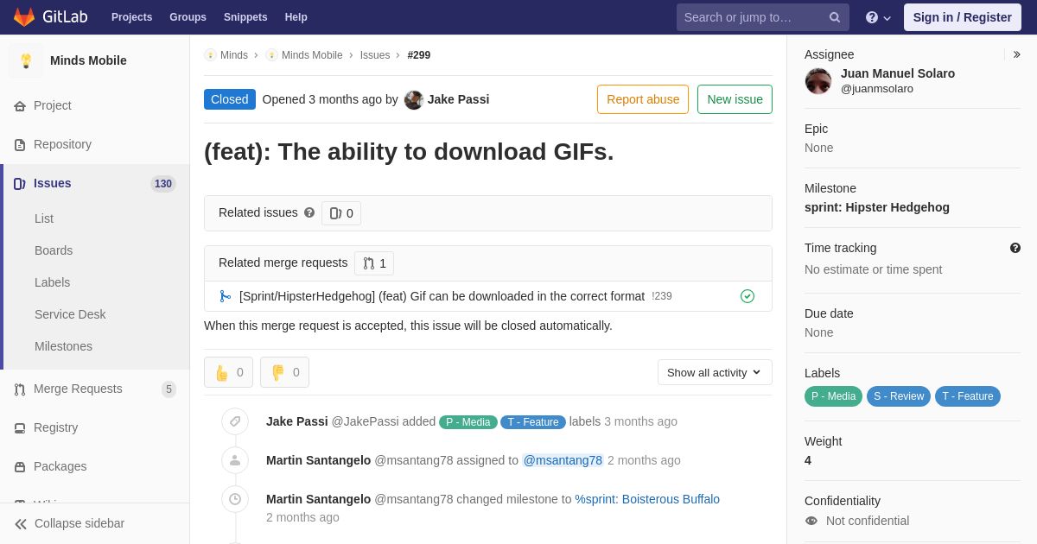Click Related issues help question icon
1037x544 pixels.
coord(309,212)
